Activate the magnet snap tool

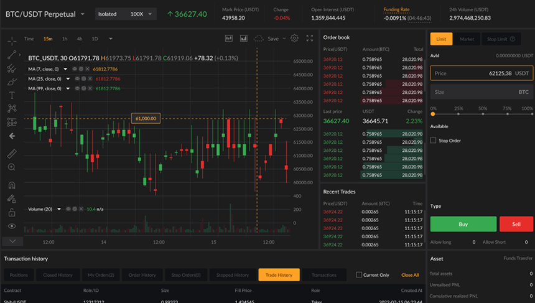point(11,185)
